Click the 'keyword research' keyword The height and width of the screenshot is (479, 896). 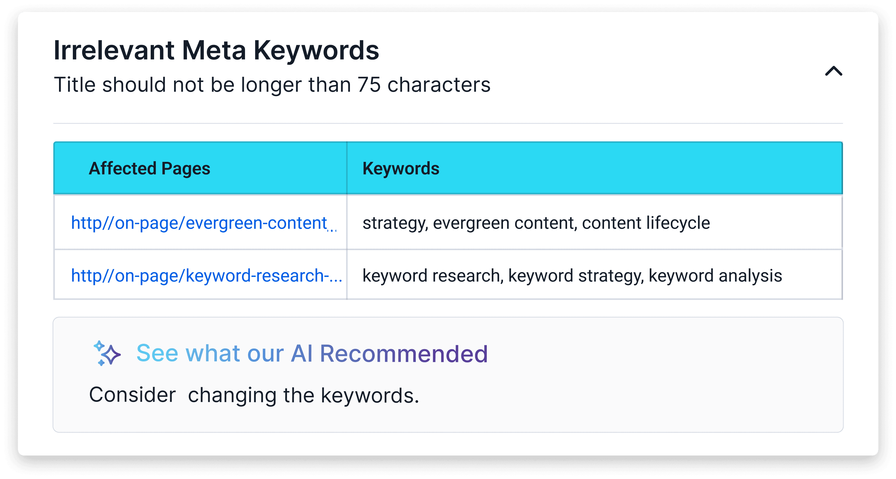click(x=431, y=276)
